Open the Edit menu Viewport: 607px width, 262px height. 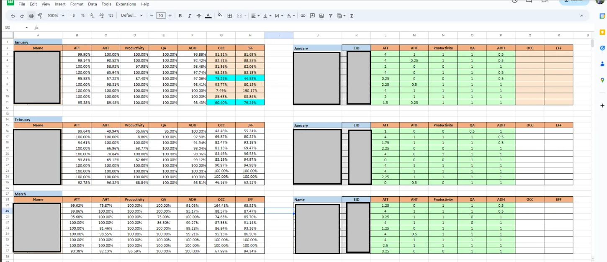[33, 4]
